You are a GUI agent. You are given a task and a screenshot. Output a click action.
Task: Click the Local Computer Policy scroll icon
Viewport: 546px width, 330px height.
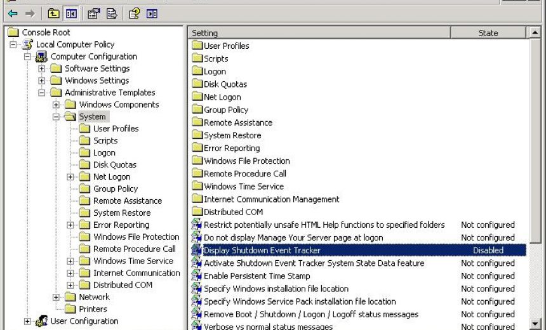[x=27, y=44]
